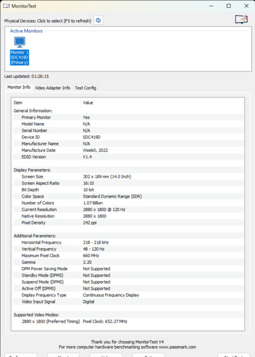Image resolution: width=255 pixels, height=357 pixels.
Task: Select the Model Name row
Action: (x=128, y=124)
